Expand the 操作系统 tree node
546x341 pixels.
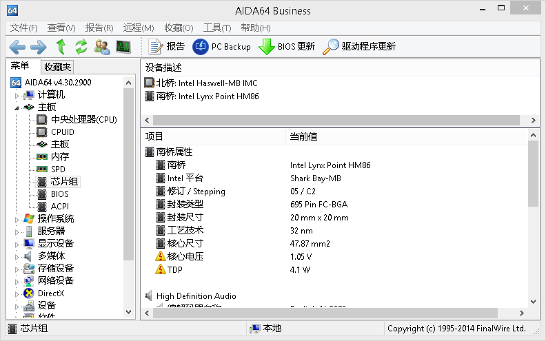coord(16,219)
